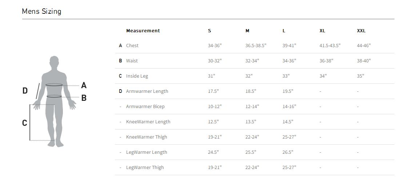Click letter D arm marker on diagram
Screen dimensions: 413x185
tap(25, 91)
